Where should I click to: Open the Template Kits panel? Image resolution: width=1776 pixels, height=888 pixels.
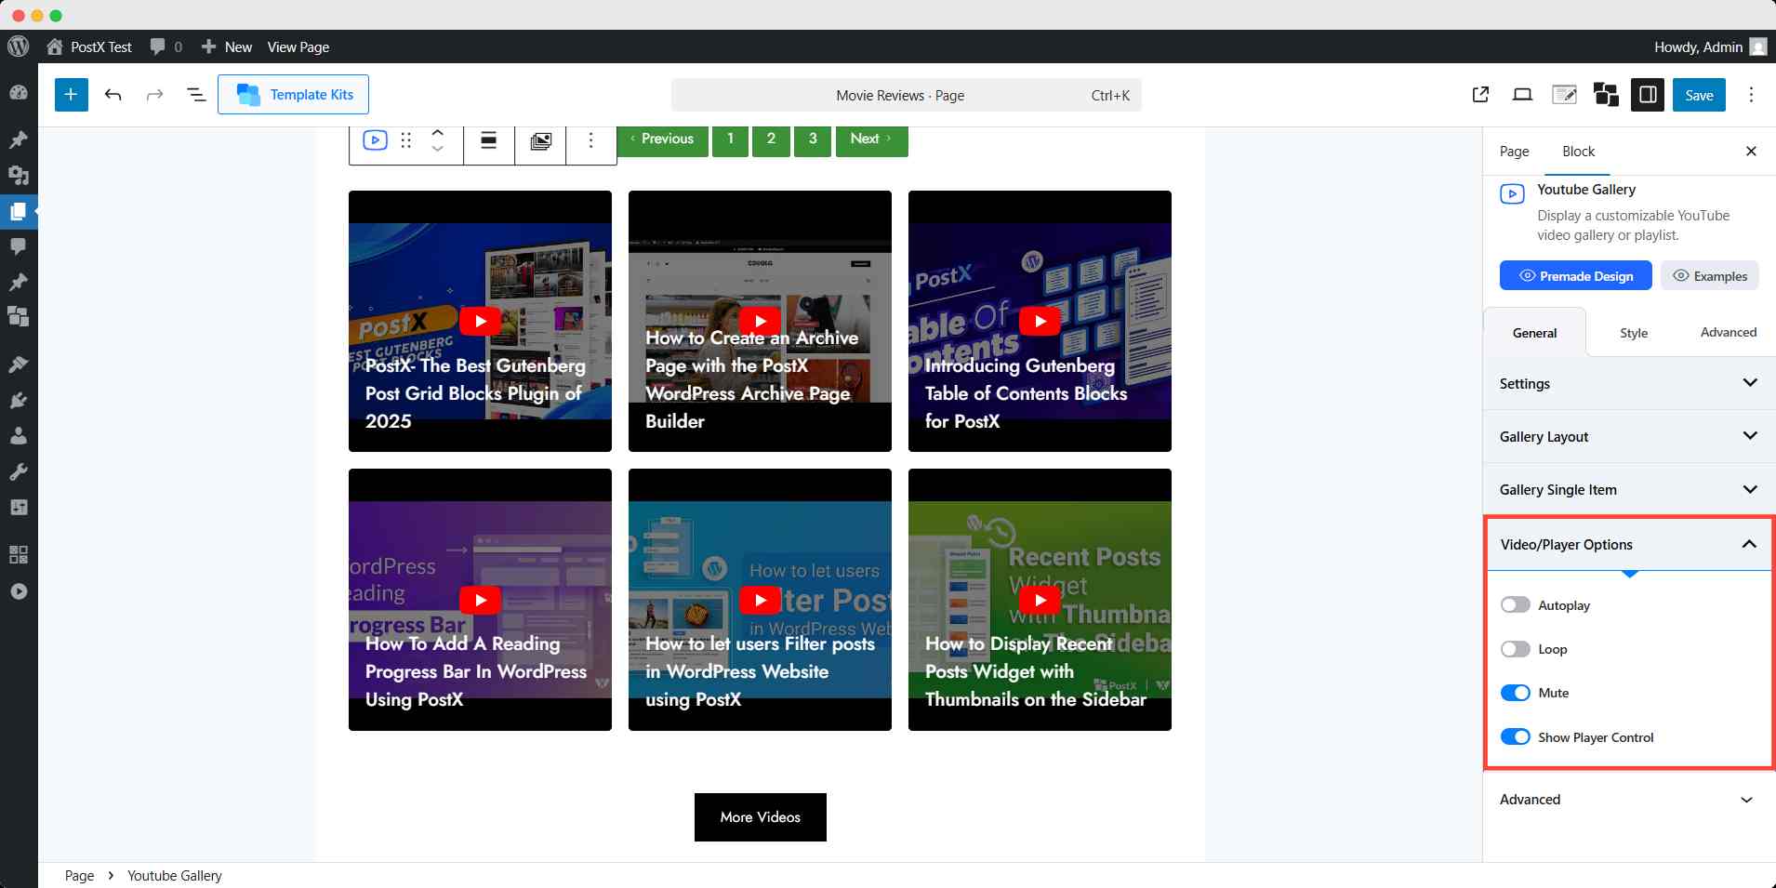point(293,94)
